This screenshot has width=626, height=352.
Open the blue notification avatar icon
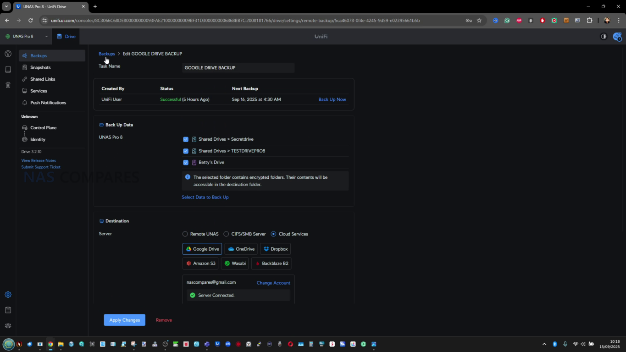tap(617, 36)
